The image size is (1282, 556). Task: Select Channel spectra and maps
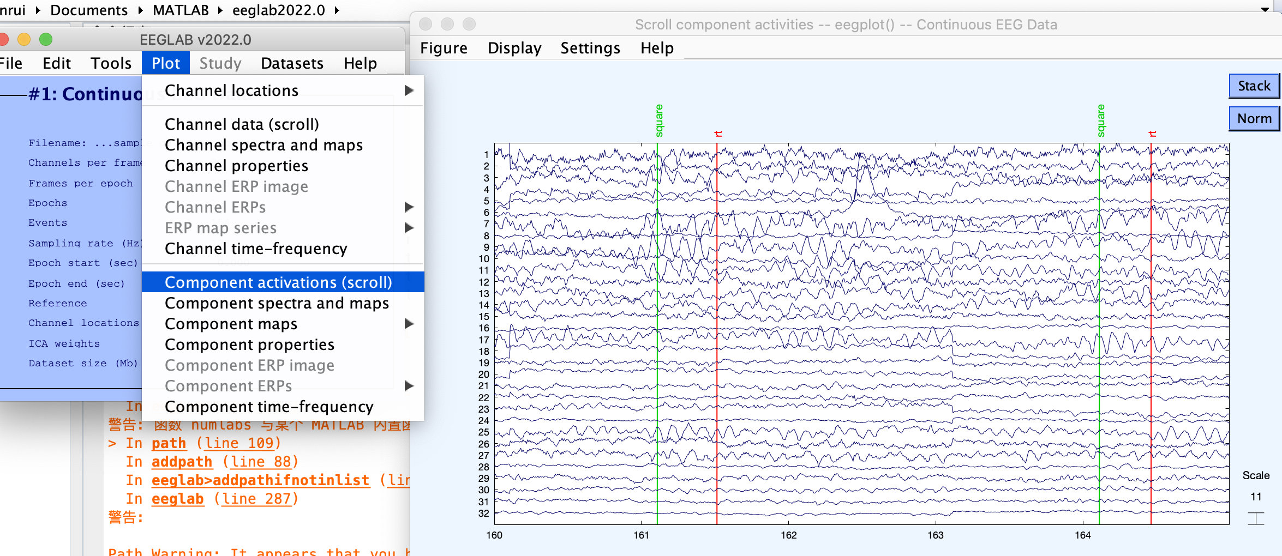283,145
